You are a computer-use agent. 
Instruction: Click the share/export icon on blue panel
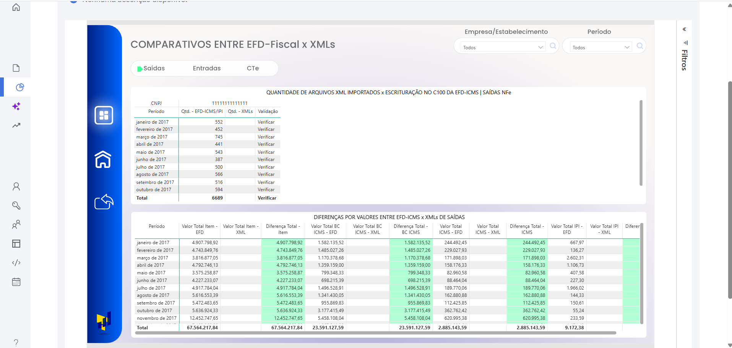[104, 201]
